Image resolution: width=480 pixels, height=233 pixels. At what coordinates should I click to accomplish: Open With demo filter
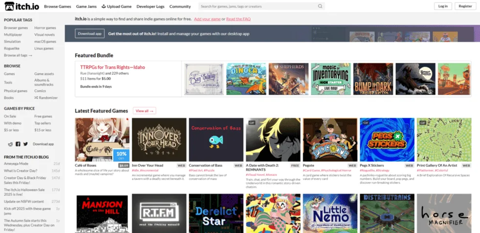click(x=13, y=123)
